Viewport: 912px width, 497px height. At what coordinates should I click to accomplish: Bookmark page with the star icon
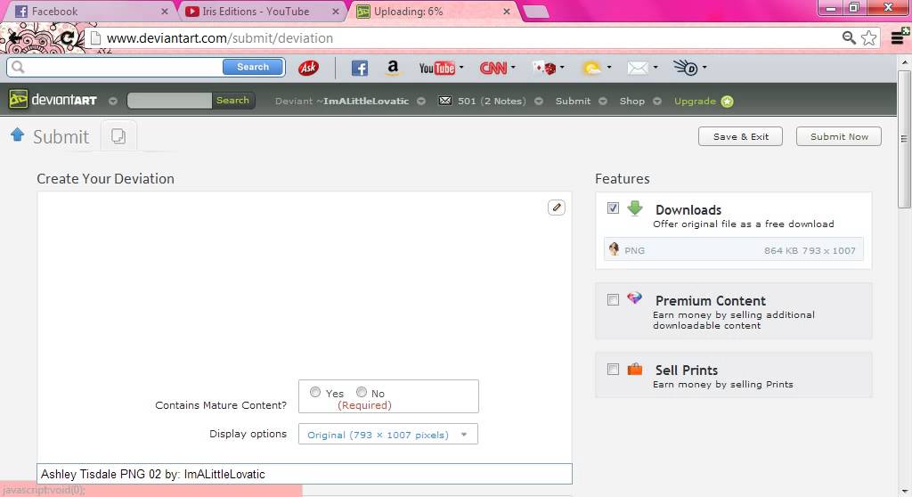869,37
